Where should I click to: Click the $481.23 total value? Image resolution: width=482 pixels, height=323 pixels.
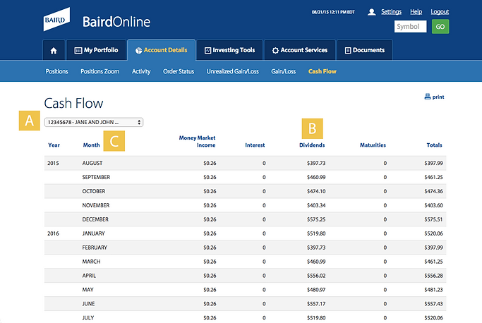pyautogui.click(x=433, y=290)
